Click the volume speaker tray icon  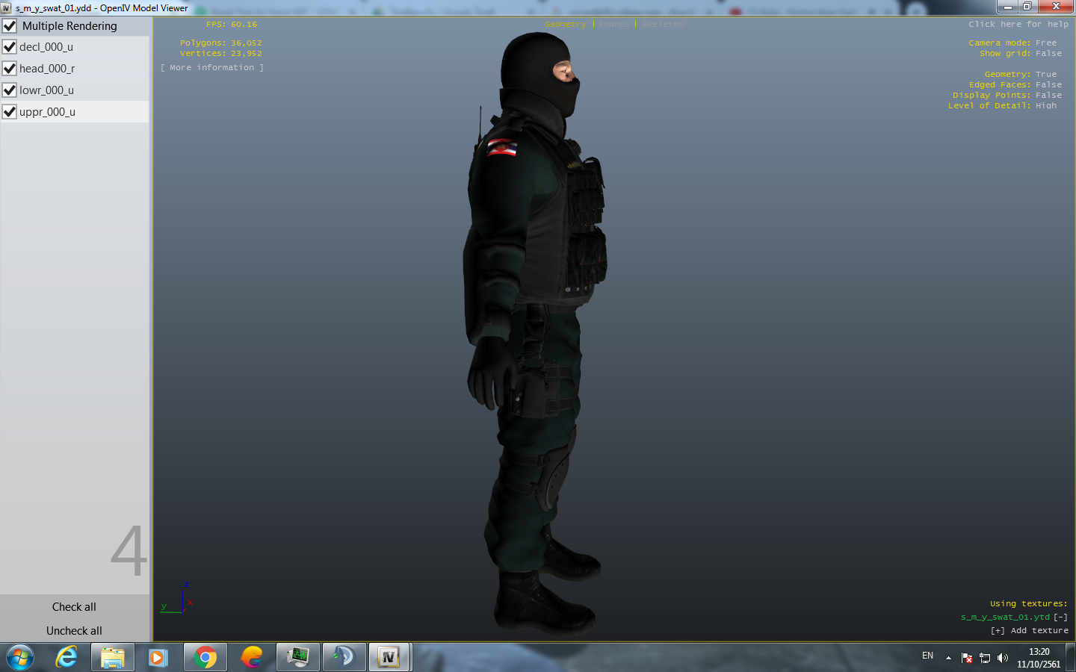coord(1003,659)
